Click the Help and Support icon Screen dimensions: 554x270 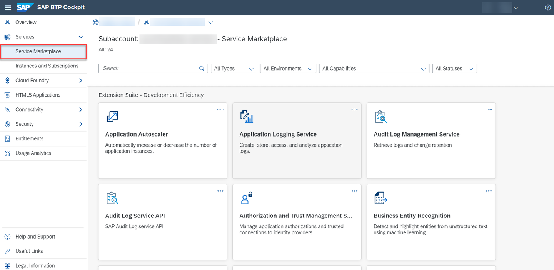click(x=7, y=237)
